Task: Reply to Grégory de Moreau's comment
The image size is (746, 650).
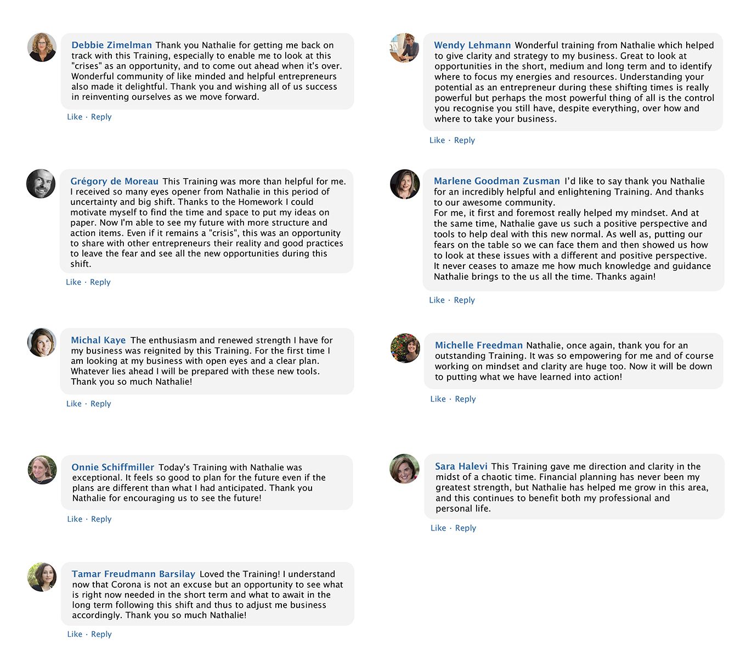Action: click(x=100, y=282)
